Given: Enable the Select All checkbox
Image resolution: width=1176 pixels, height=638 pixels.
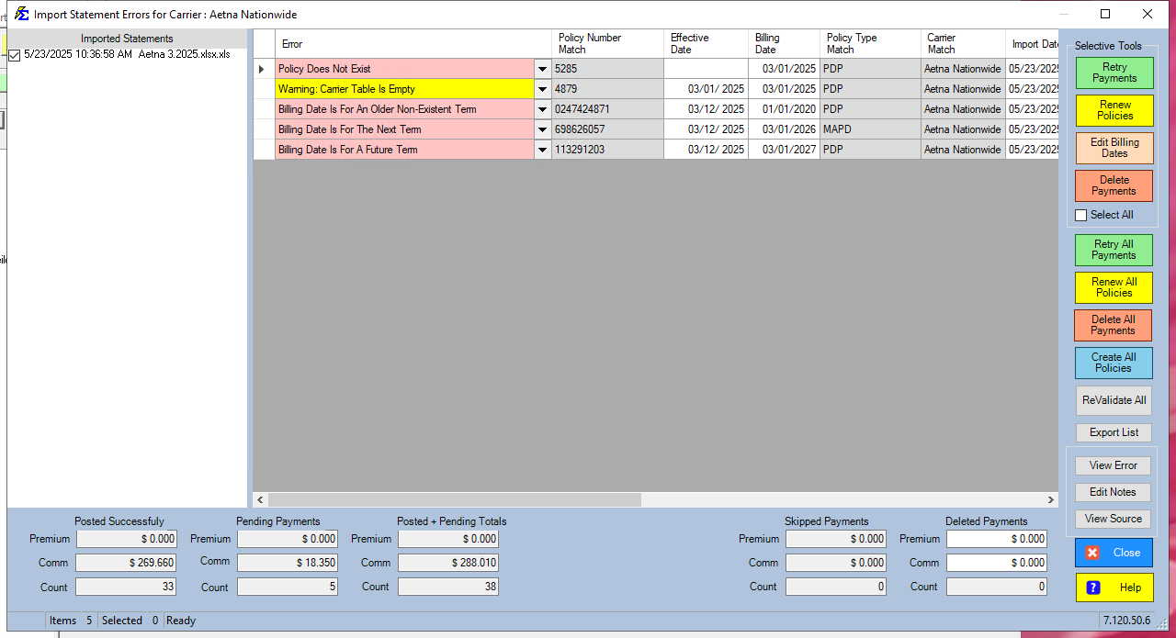Looking at the screenshot, I should (1081, 215).
